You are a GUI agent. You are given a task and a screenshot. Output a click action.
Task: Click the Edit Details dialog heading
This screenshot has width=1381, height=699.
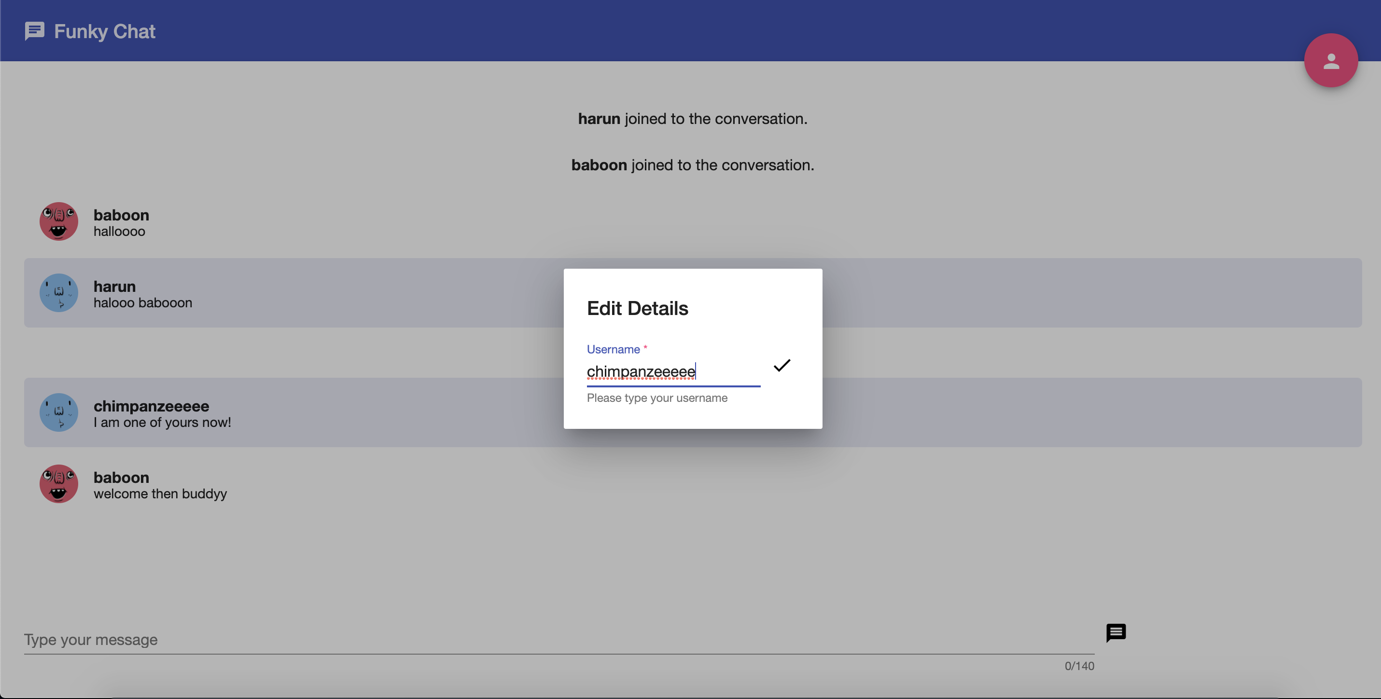point(637,309)
